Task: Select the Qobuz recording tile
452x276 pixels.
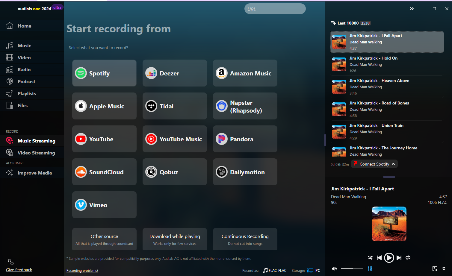Action: [x=175, y=172]
